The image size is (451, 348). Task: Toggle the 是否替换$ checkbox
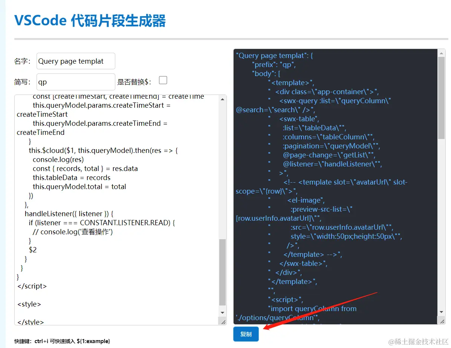click(x=163, y=80)
